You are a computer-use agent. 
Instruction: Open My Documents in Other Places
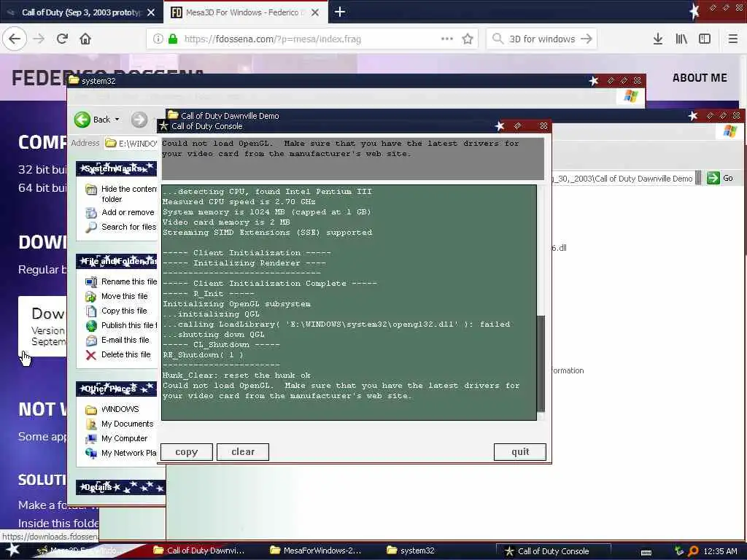pyautogui.click(x=120, y=424)
